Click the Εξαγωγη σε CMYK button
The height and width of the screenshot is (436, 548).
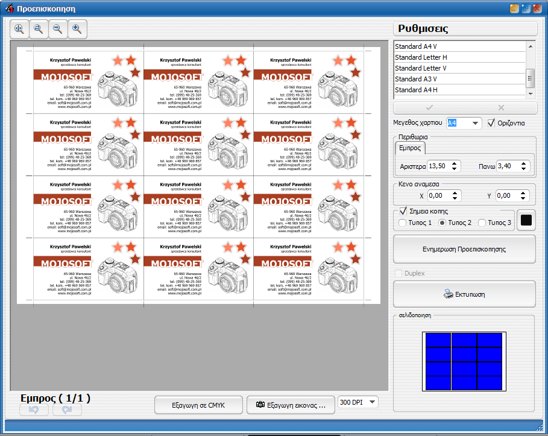click(198, 405)
